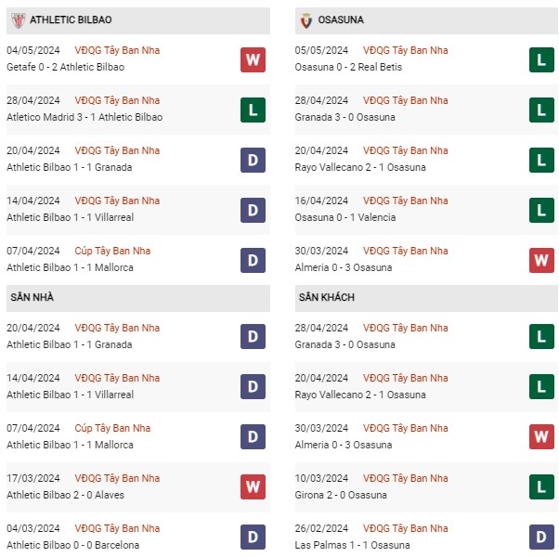The width and height of the screenshot is (559, 557).
Task: Click the Athletic Bilbao 1 - 1 Villarreal result in the top list
Action: [71, 217]
